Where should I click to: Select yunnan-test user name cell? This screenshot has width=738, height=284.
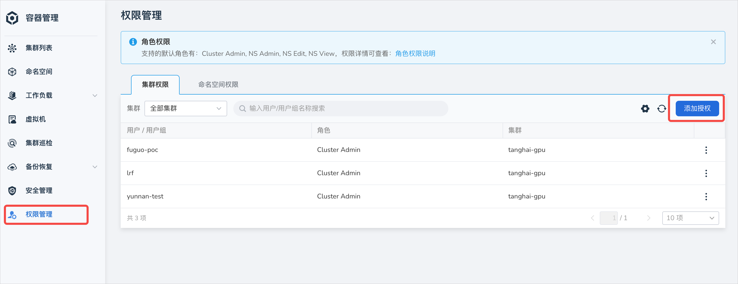point(145,196)
